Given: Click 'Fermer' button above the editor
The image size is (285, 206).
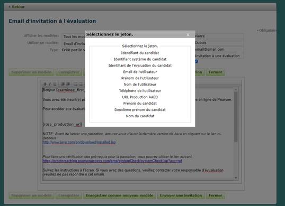Looking at the screenshot, I should (x=216, y=72).
